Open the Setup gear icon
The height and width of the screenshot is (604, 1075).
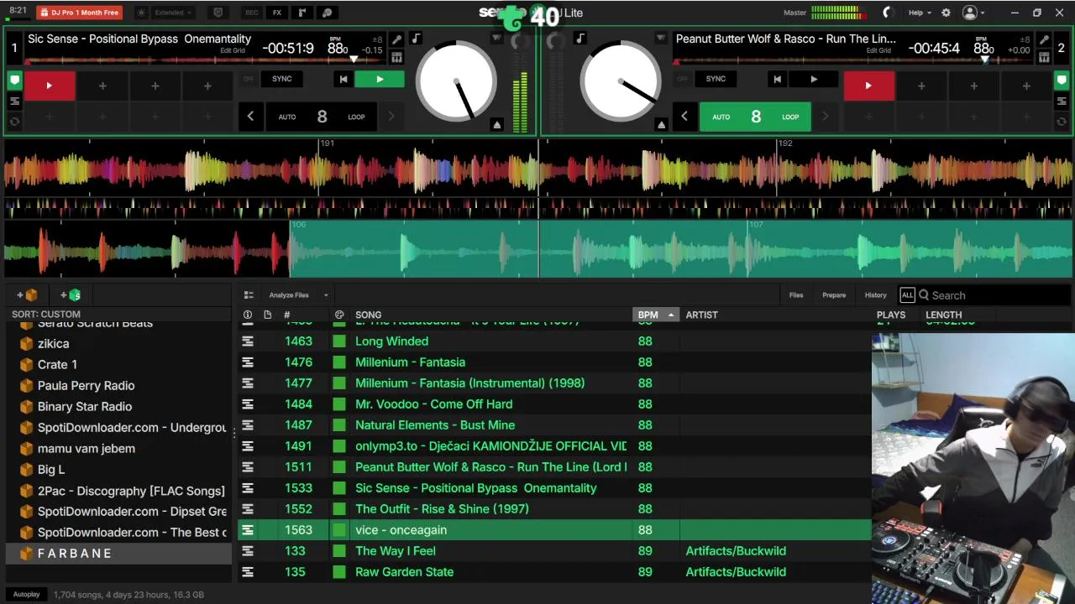click(x=946, y=13)
